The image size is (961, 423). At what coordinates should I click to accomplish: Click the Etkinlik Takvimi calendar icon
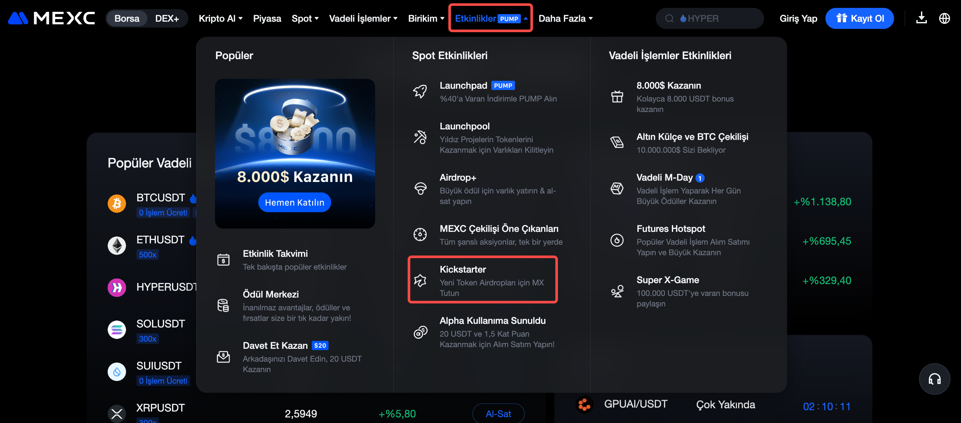click(223, 259)
